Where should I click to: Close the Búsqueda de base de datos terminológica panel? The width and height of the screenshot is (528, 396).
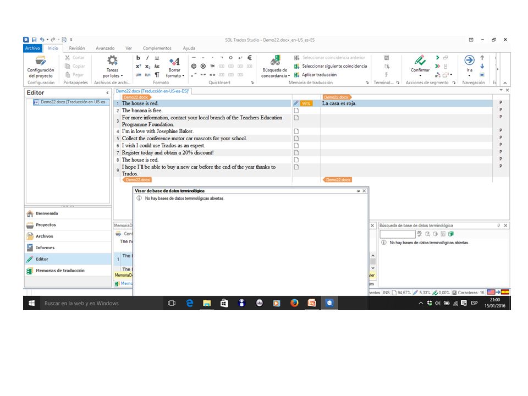505,226
